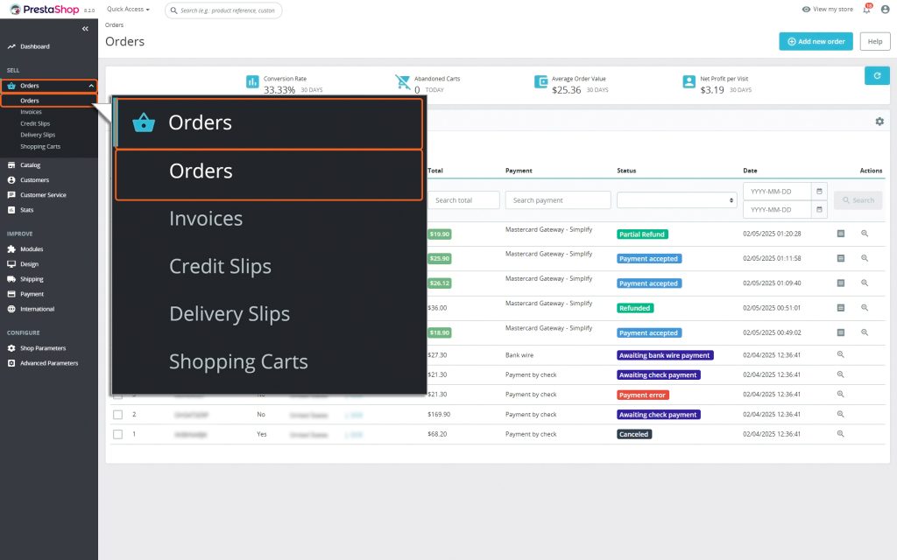Click the Search total filter field
The image size is (897, 560).
pos(463,200)
